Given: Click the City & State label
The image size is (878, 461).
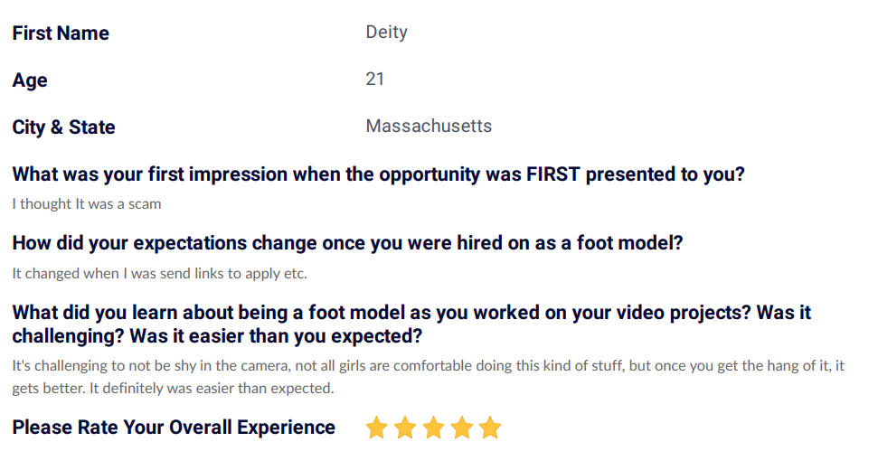Looking at the screenshot, I should tap(63, 127).
